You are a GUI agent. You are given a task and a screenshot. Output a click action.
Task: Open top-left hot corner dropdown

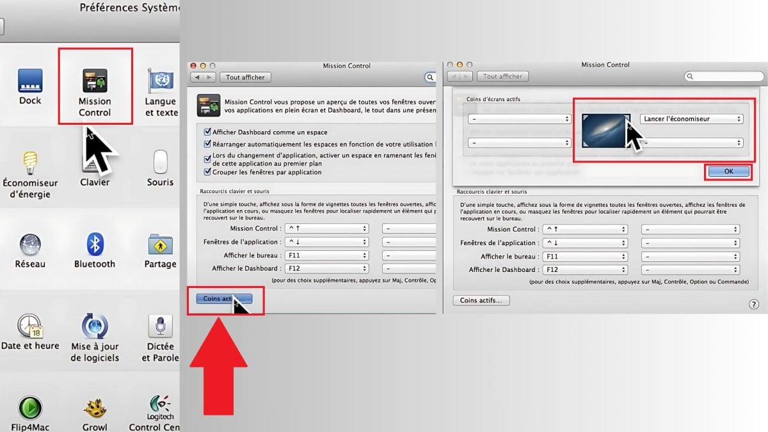[x=520, y=119]
